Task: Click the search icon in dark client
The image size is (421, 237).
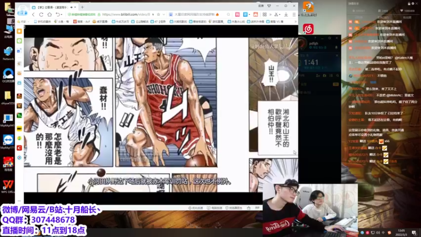Action: [337, 76]
